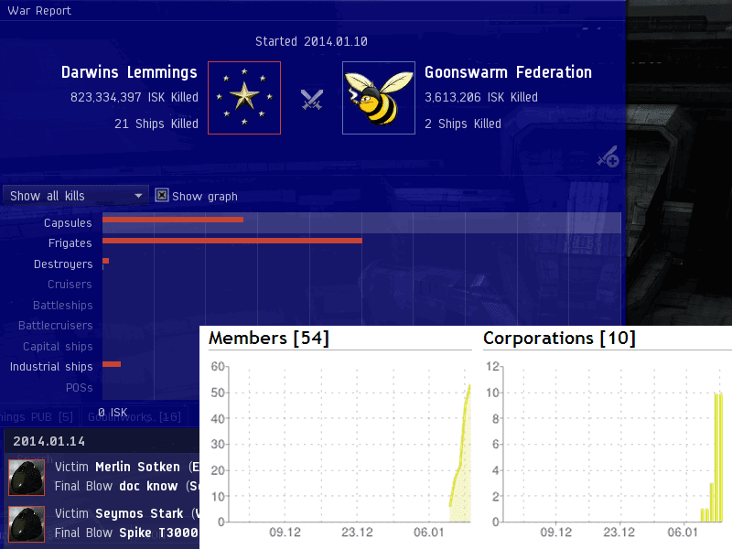Image resolution: width=732 pixels, height=549 pixels.
Task: Select the Destroyers graph row
Action: (310, 264)
